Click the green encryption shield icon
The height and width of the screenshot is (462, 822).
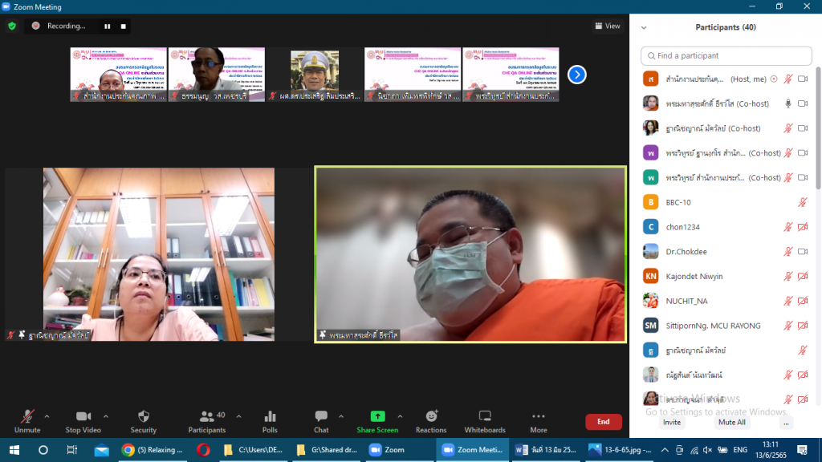click(x=12, y=26)
